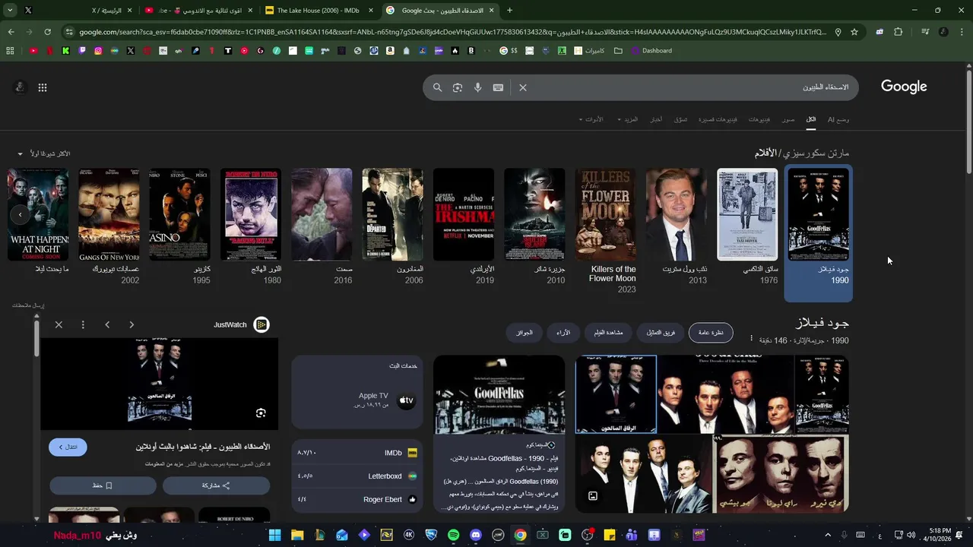Click the search magnifier icon
Screen dimensions: 973x547
click(437, 87)
